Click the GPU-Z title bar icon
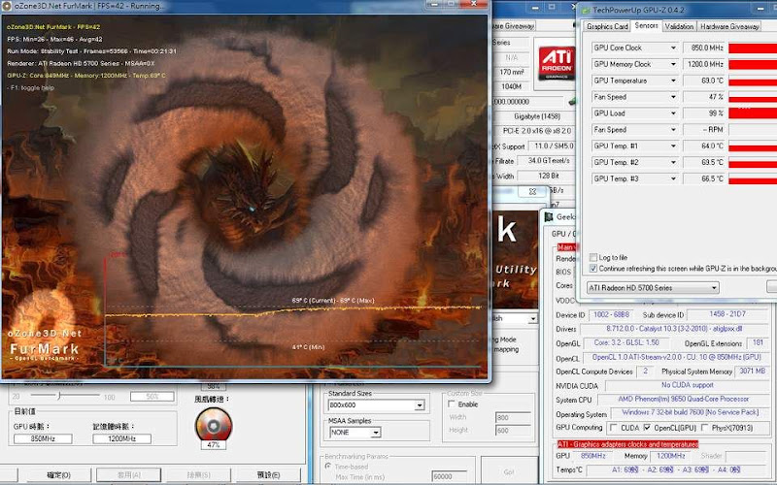 [x=586, y=10]
